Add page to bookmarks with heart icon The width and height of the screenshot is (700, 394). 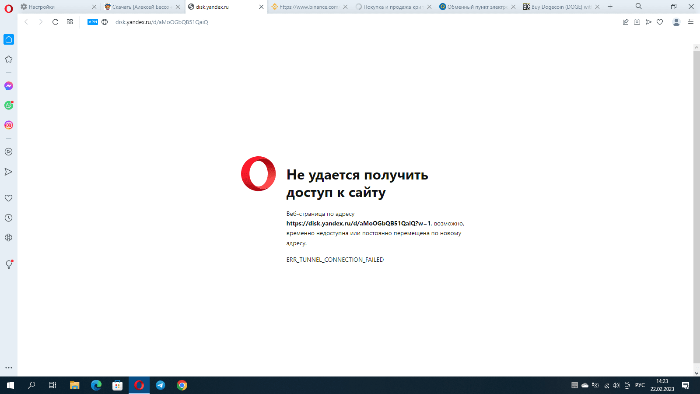(x=660, y=22)
